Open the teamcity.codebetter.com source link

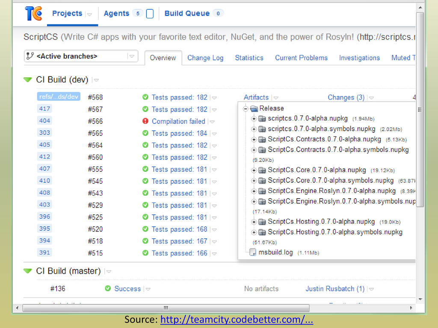pyautogui.click(x=237, y=319)
